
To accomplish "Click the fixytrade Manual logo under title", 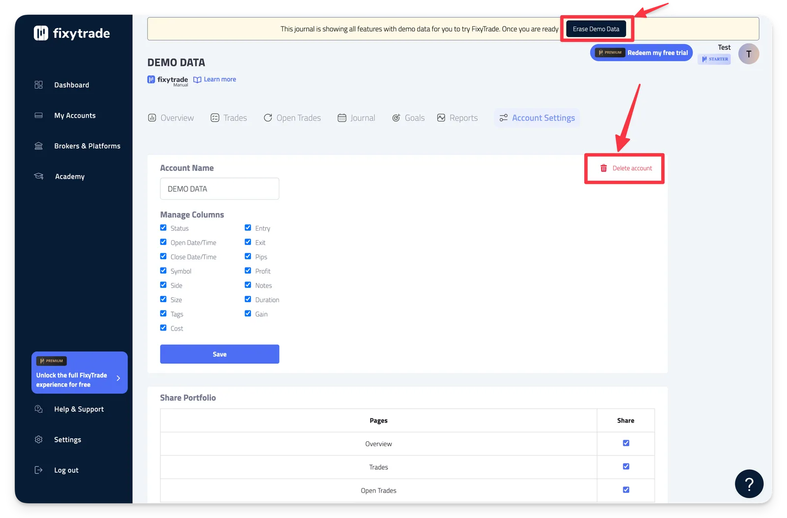I will 168,80.
